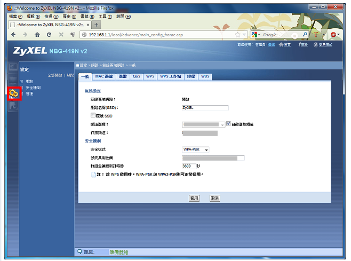The image size is (351, 261).
Task: Click the red T toolbar icon
Action: pos(316,35)
